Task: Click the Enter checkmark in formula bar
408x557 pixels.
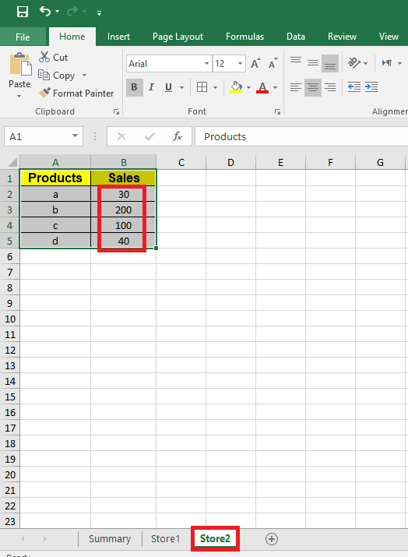Action: pos(149,136)
